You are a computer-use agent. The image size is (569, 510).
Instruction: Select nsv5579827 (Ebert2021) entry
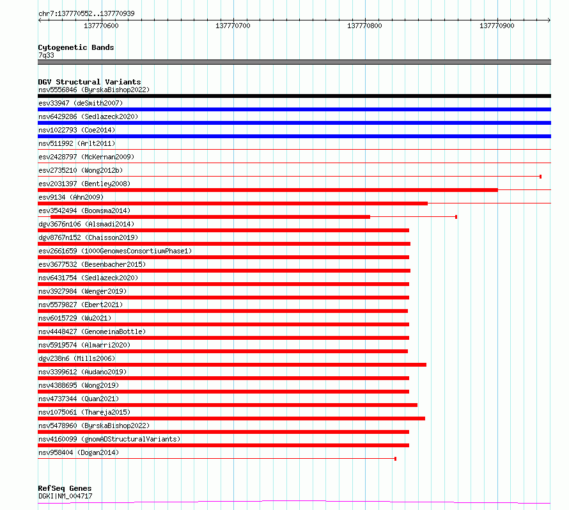pos(81,305)
